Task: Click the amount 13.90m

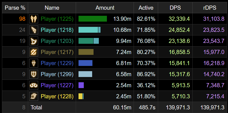Action: point(122,19)
